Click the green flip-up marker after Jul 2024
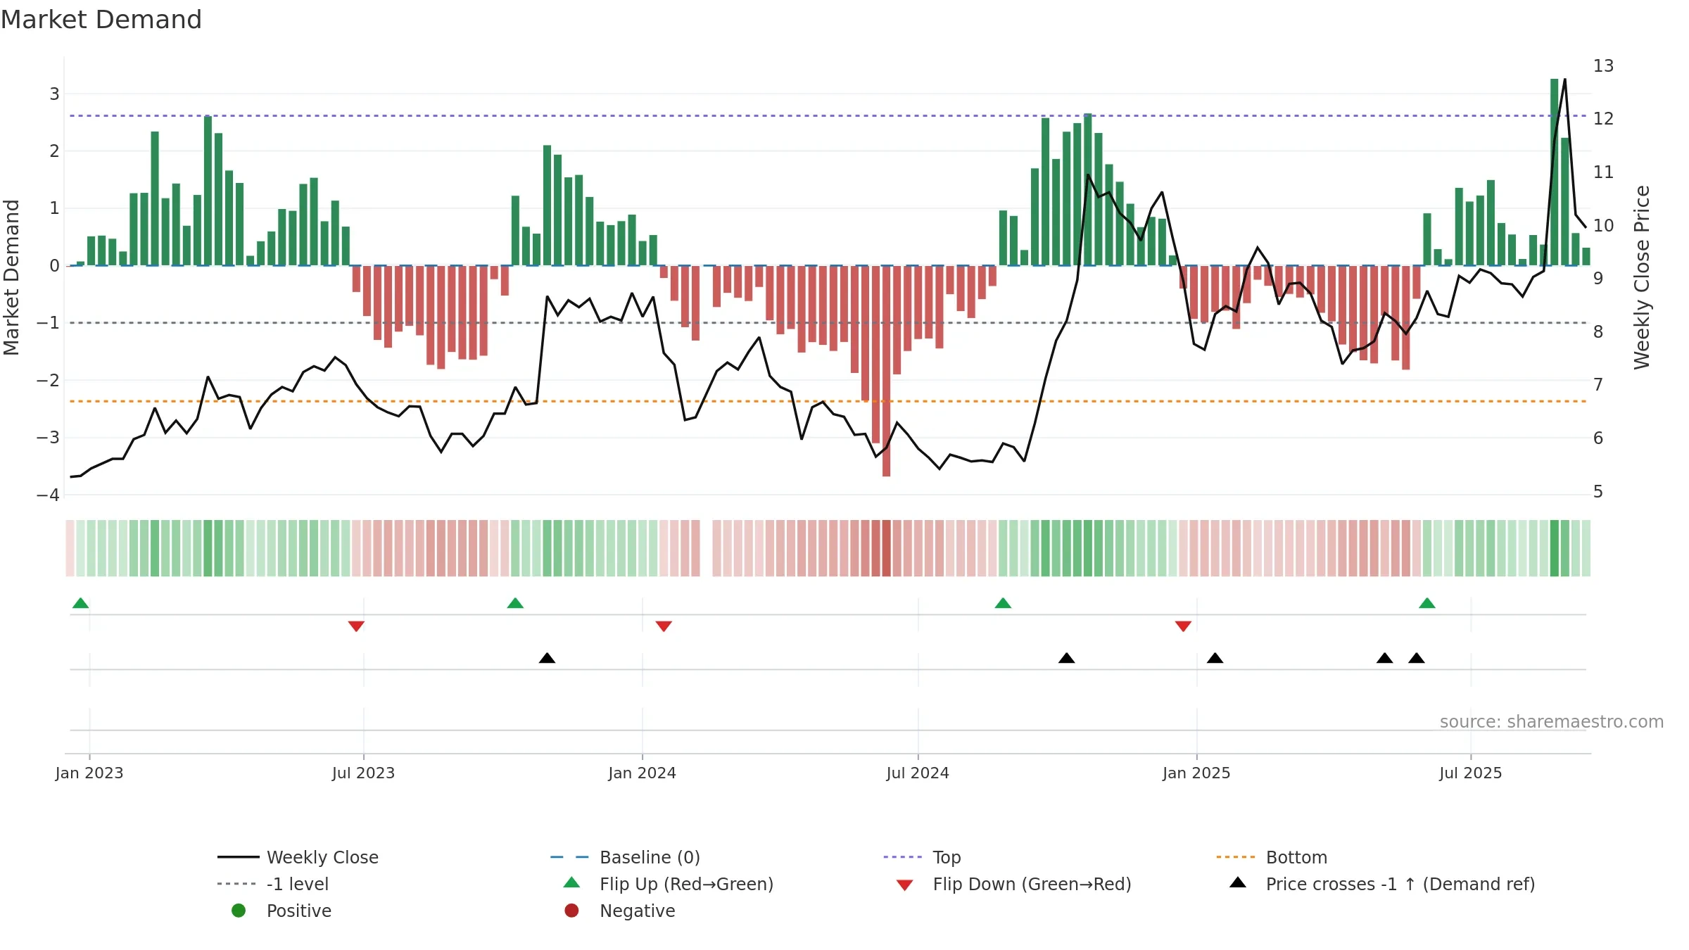The image size is (1689, 950). [1003, 603]
